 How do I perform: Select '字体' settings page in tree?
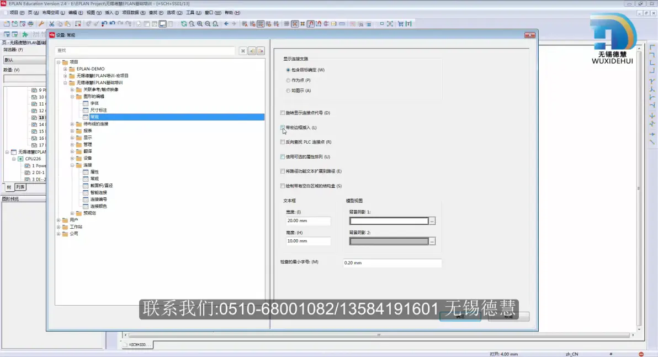[x=94, y=103]
